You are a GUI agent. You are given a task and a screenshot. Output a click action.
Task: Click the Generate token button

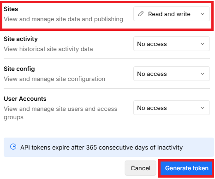[186, 168]
